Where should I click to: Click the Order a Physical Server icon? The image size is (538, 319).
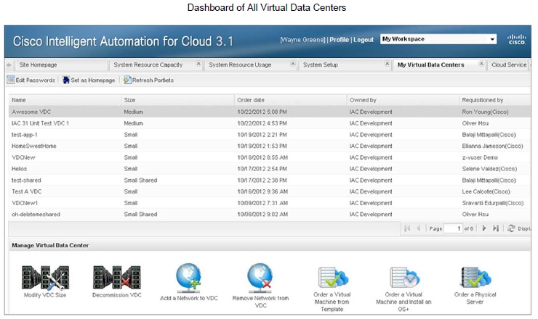[475, 277]
